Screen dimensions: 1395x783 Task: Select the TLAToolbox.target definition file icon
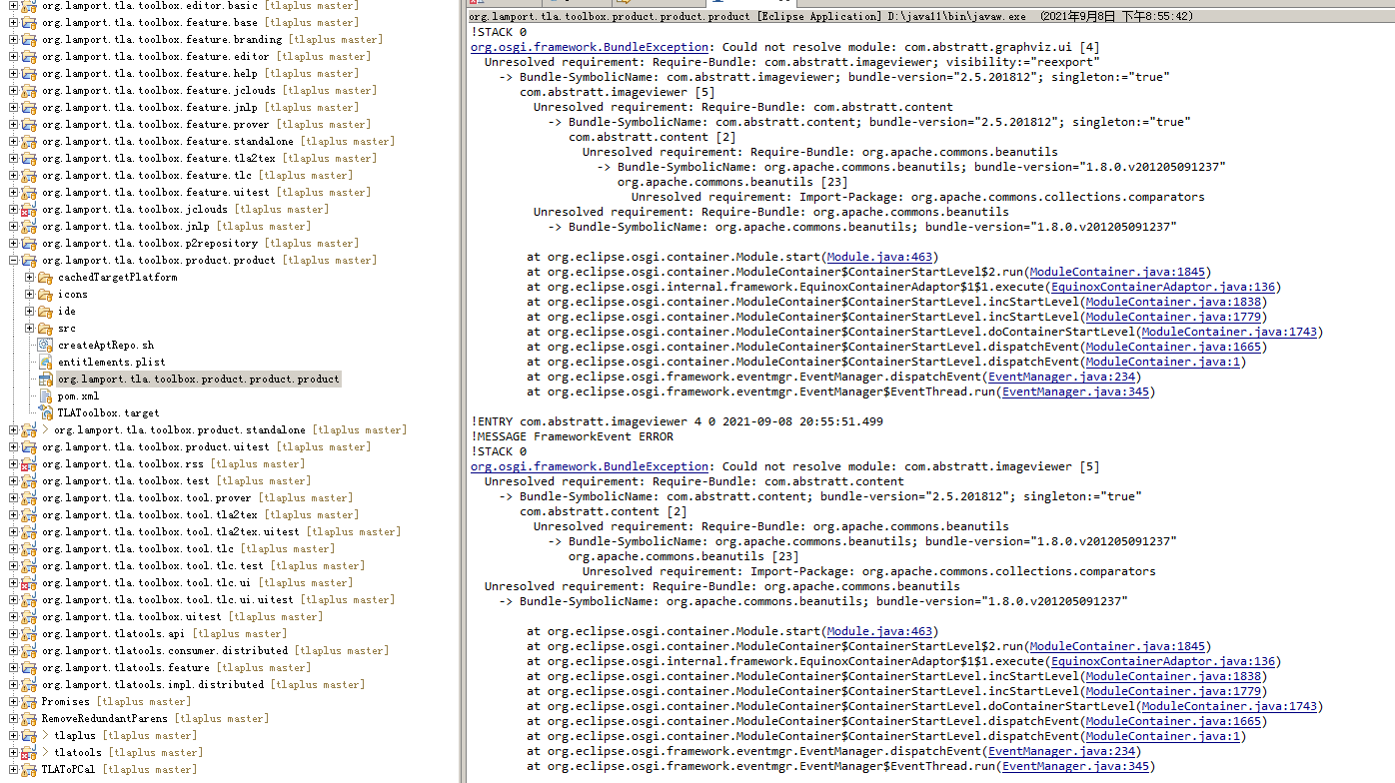coord(44,412)
